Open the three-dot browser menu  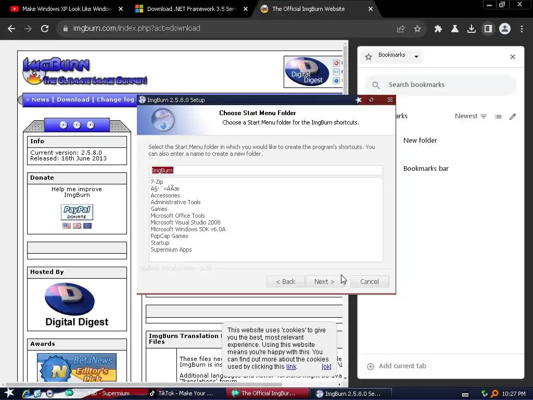coord(522,29)
